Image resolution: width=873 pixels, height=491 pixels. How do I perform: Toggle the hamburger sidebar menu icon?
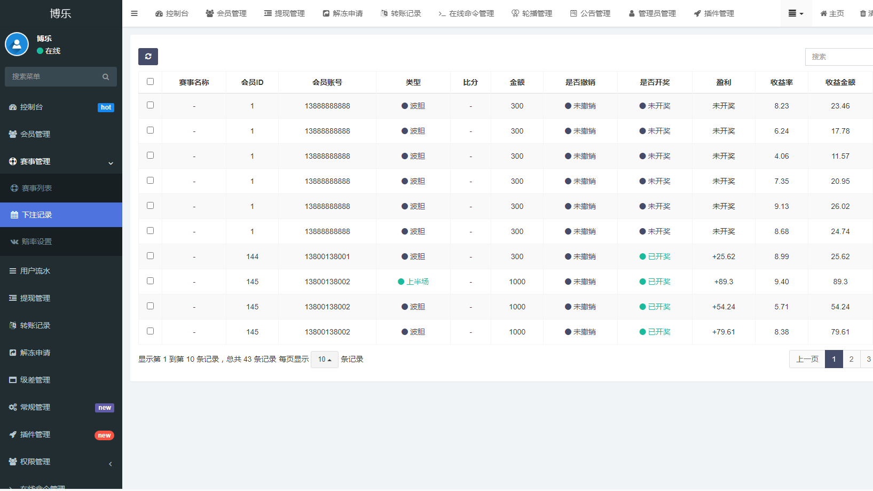tap(135, 13)
